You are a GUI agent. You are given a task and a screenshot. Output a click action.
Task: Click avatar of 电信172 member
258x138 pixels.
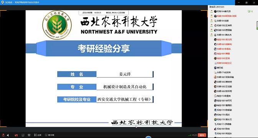click(215, 96)
